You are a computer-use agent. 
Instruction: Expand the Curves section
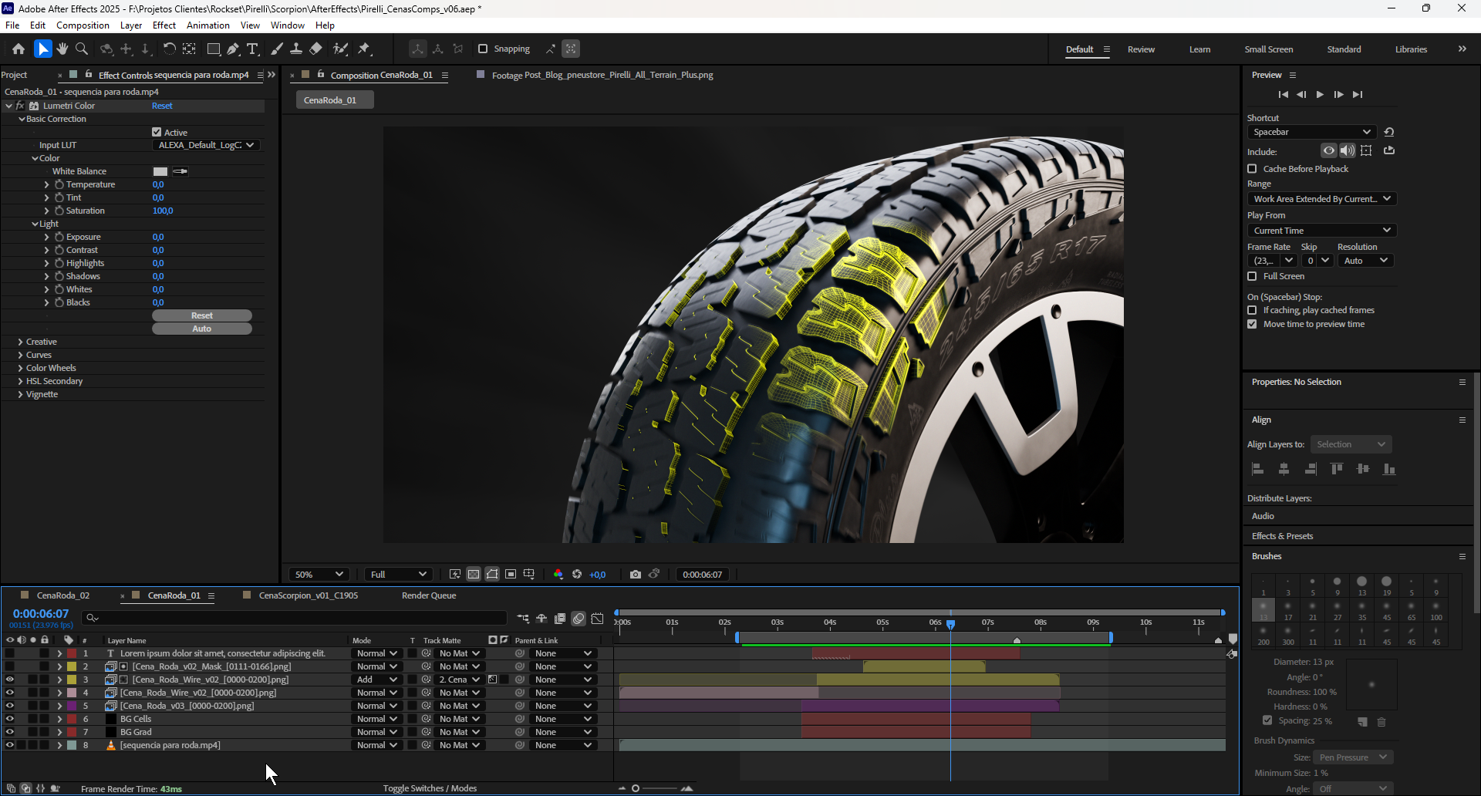point(20,355)
